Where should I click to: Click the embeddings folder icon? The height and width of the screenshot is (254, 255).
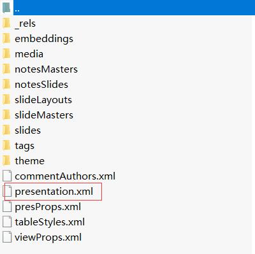coord(6,38)
